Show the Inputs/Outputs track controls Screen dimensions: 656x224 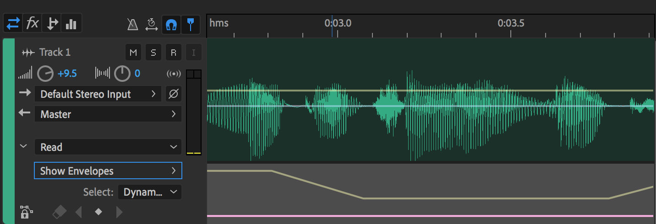coord(13,23)
